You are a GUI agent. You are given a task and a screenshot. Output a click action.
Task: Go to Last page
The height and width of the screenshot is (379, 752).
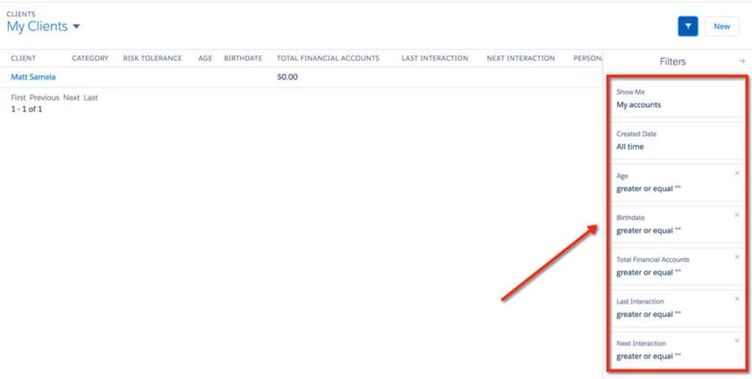tap(90, 97)
